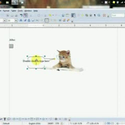
Task: Click the Highlighting color button
Action: (x=64, y=20)
